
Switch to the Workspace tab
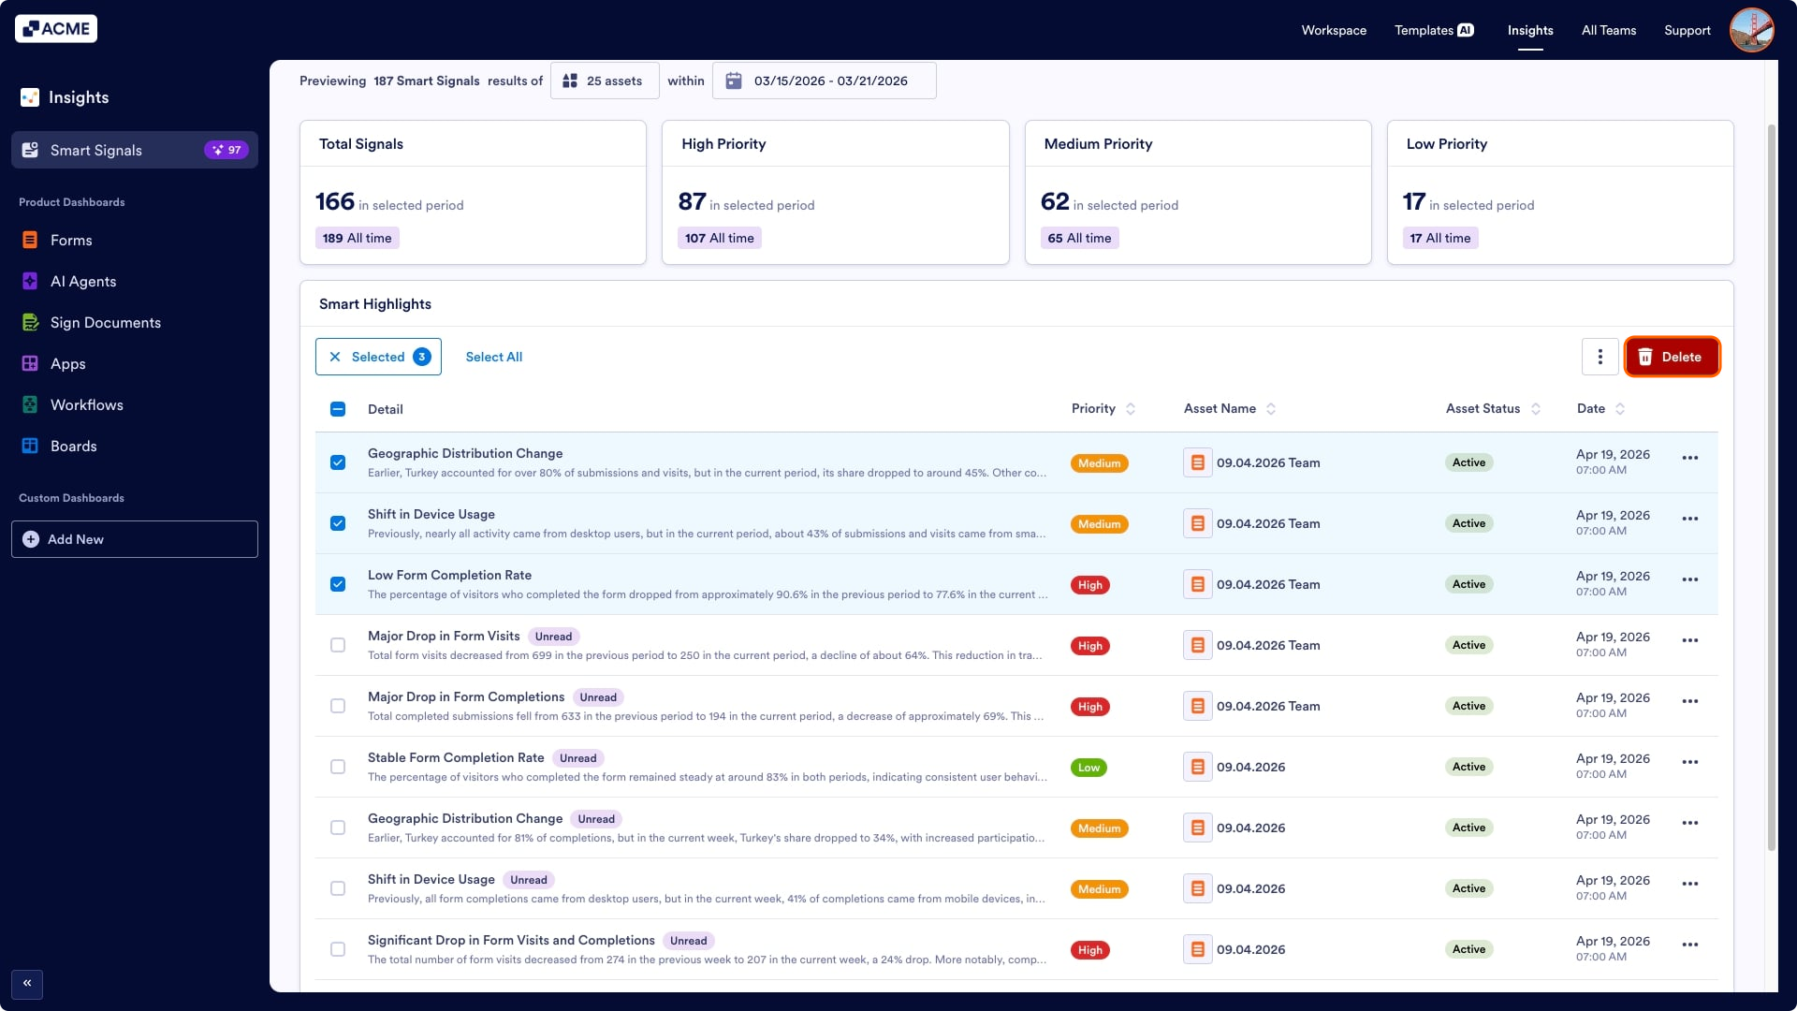1333,30
